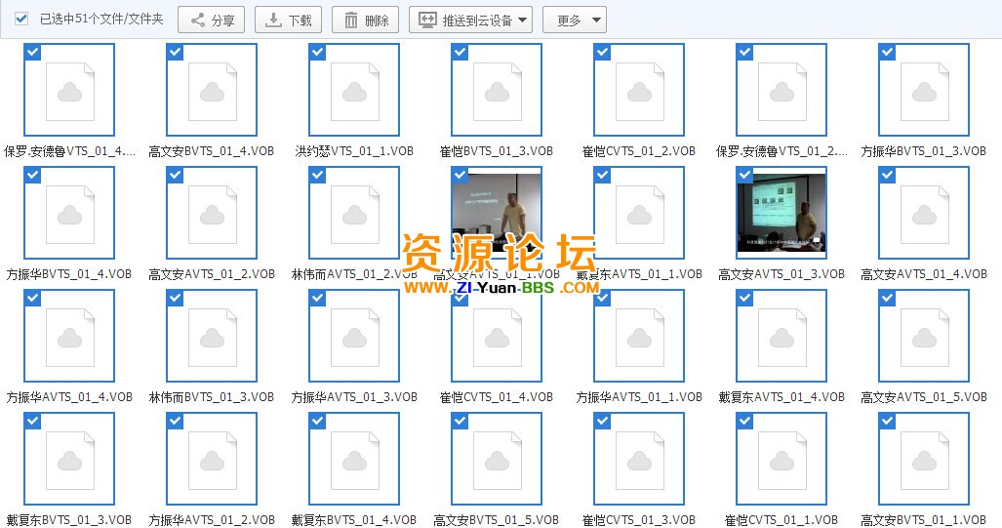
Task: Deselect 戴复东AVTS_01_1.VOB via its checkbox
Action: pyautogui.click(x=603, y=175)
